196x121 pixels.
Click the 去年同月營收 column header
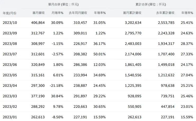[78, 13]
